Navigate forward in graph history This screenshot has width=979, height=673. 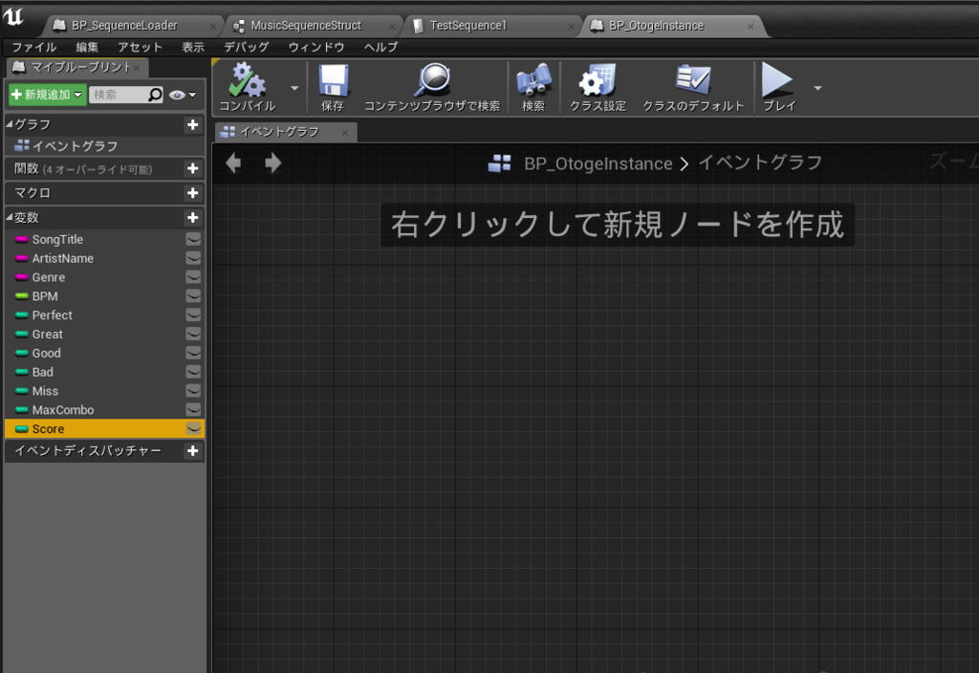point(272,163)
